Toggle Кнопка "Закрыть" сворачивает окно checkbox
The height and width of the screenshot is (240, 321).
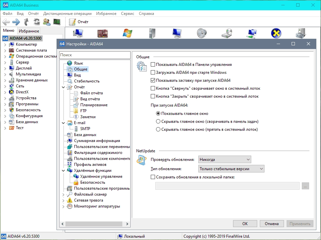(153, 96)
